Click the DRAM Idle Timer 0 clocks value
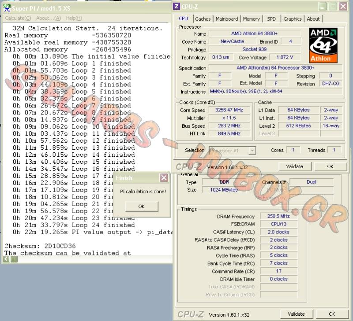The width and height of the screenshot is (353, 321). tap(278, 279)
